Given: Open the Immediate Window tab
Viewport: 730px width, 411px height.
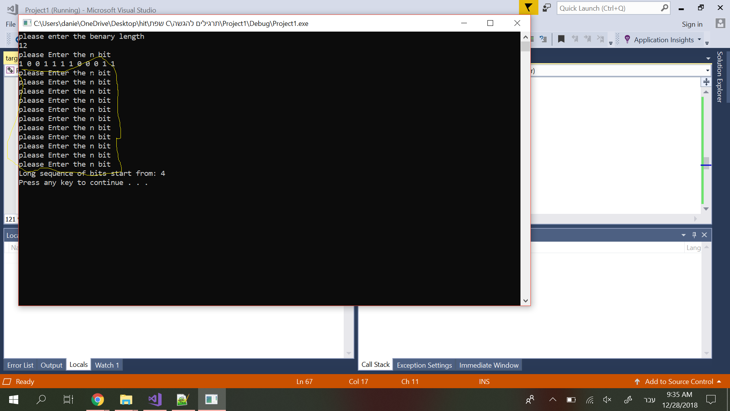Looking at the screenshot, I should coord(489,365).
